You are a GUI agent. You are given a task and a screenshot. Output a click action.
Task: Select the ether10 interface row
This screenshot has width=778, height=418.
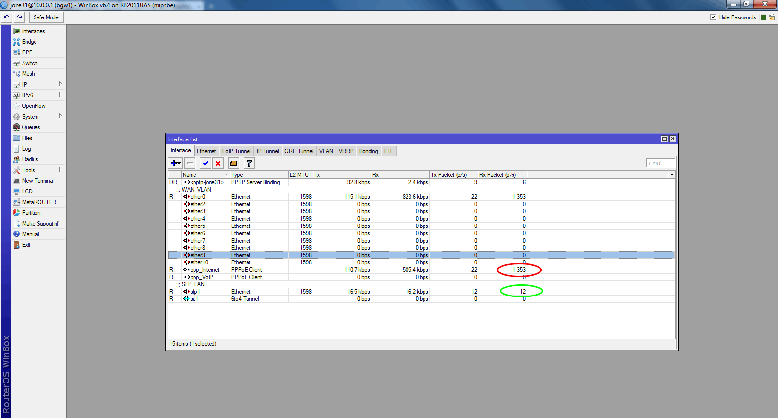point(422,262)
